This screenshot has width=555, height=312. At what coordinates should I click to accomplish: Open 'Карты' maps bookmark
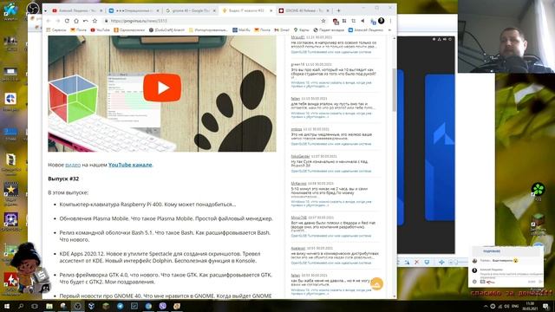click(301, 30)
